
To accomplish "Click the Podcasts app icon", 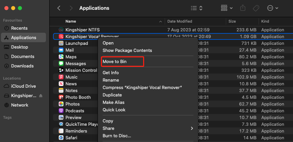I will pyautogui.click(x=61, y=111).
